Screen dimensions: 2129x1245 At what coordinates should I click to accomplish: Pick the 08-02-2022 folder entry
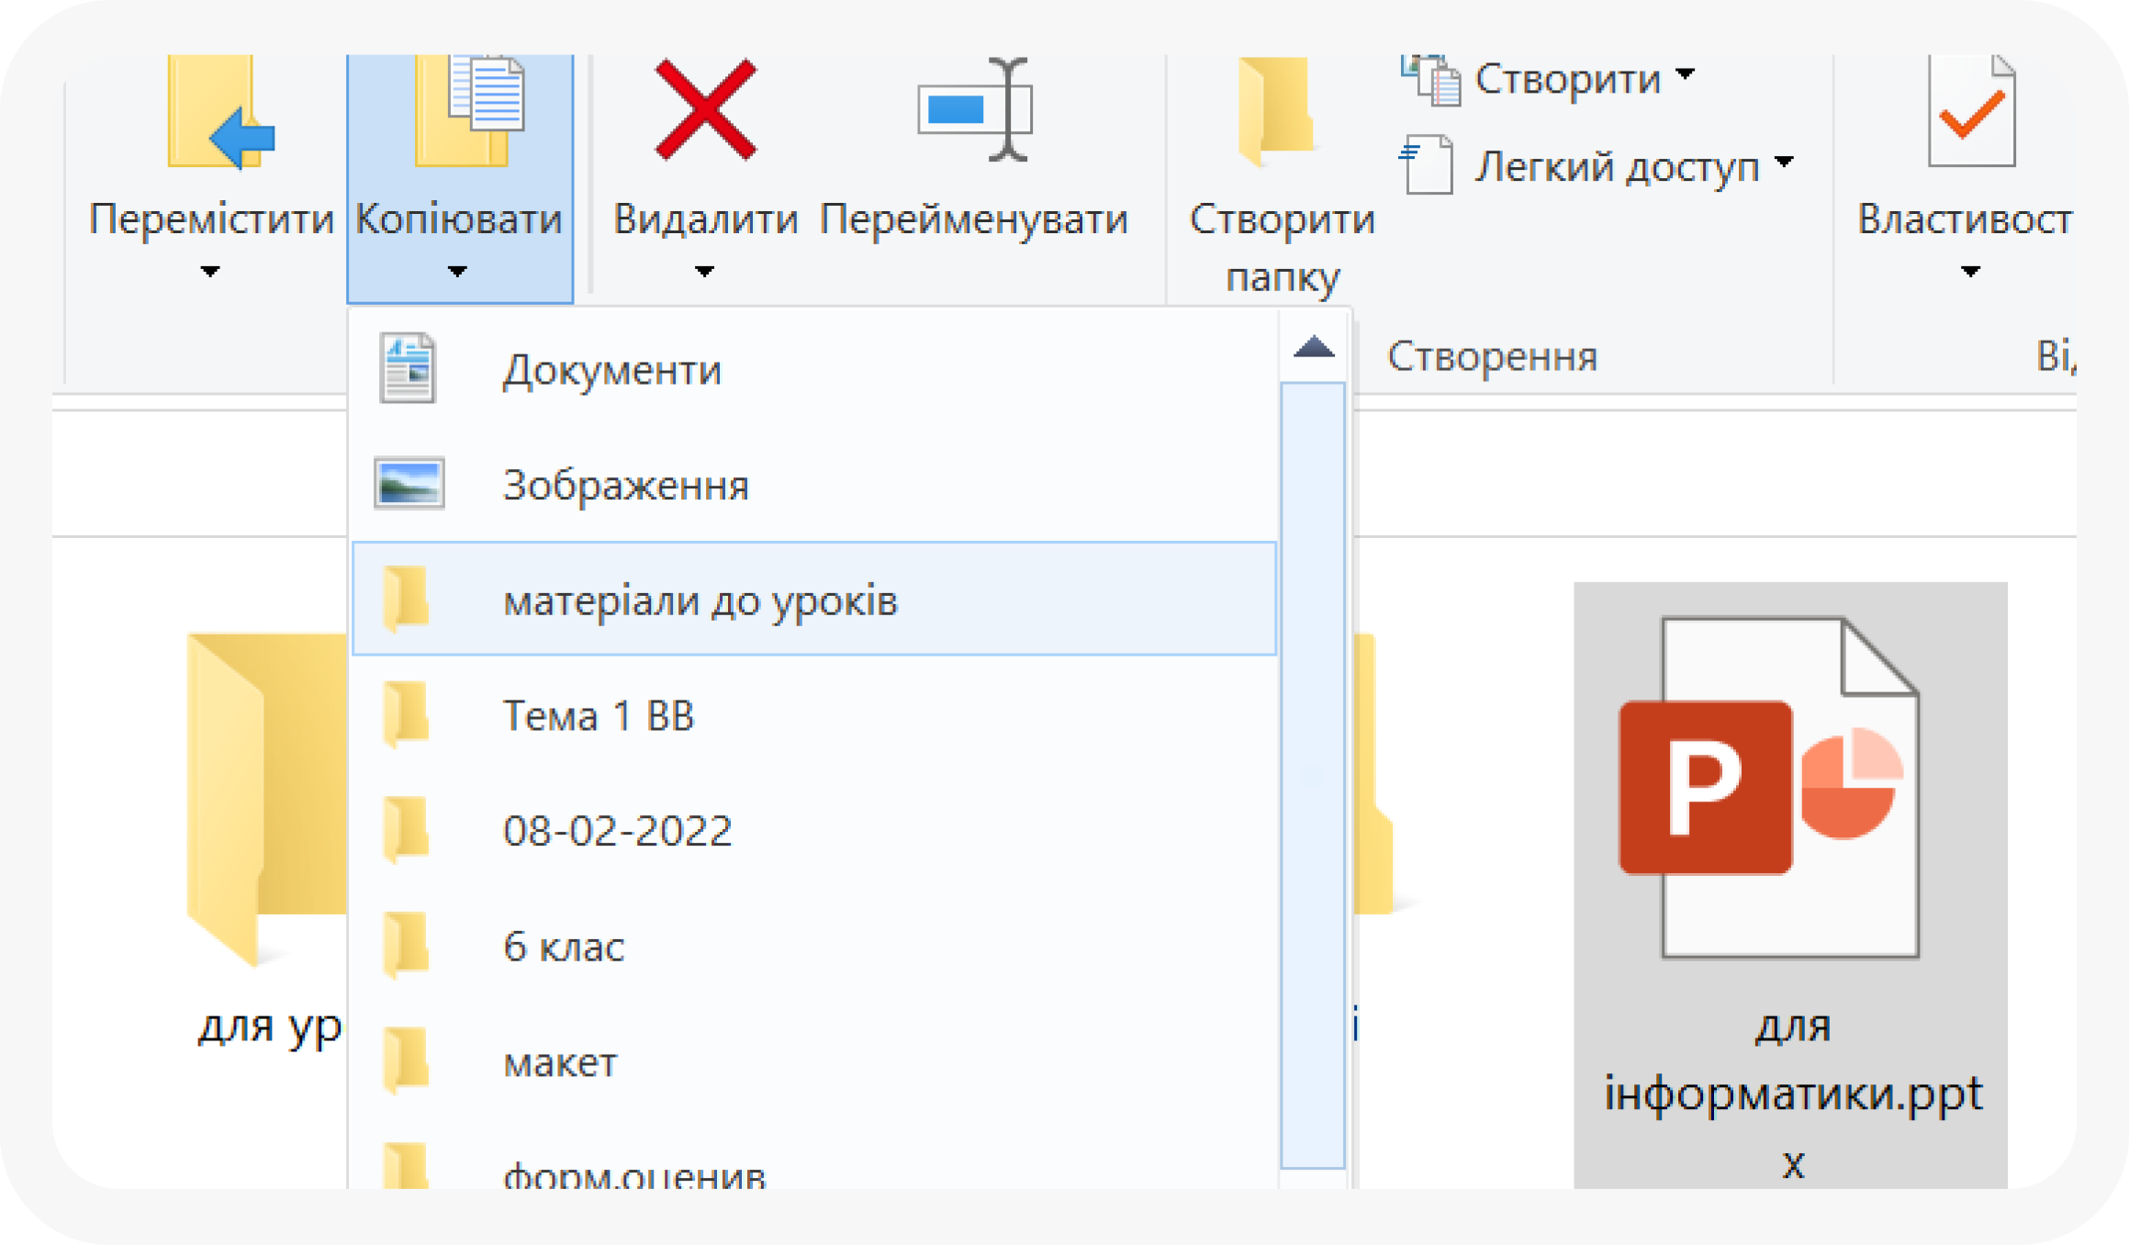[617, 831]
